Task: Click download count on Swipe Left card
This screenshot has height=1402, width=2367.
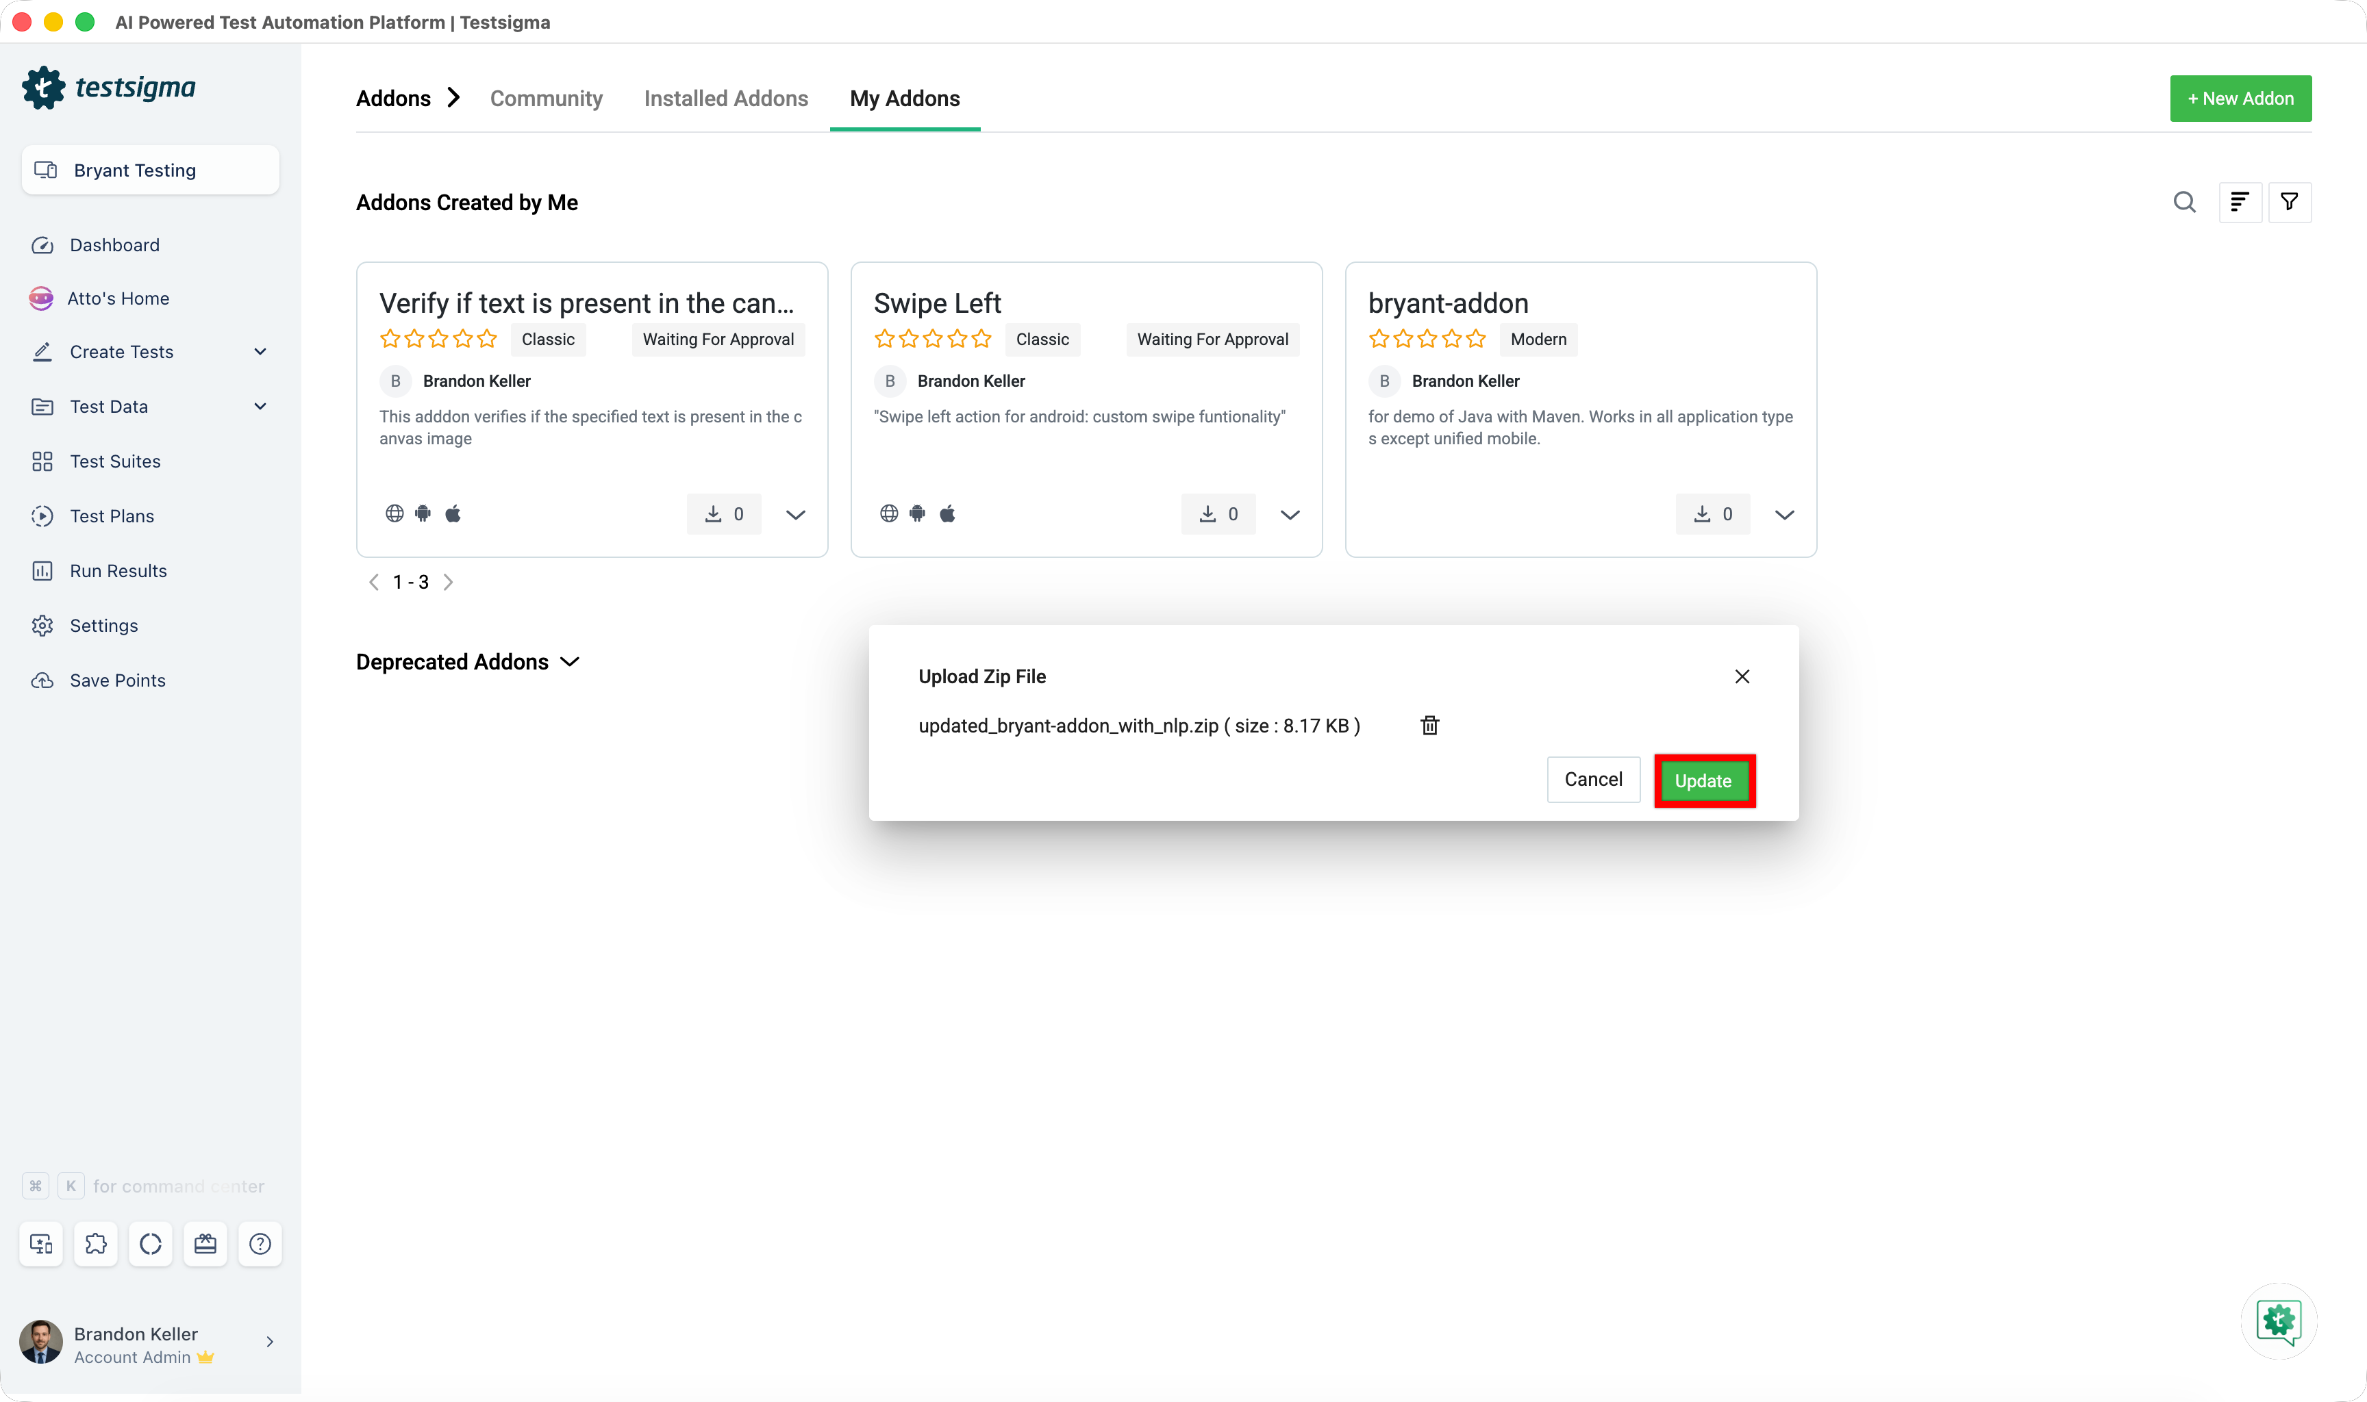Action: click(x=1218, y=514)
